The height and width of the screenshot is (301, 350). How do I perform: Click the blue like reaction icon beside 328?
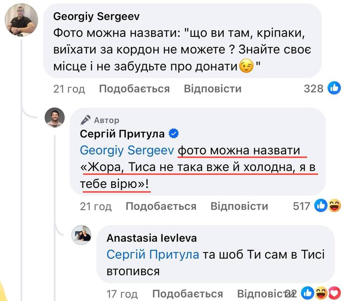point(334,88)
